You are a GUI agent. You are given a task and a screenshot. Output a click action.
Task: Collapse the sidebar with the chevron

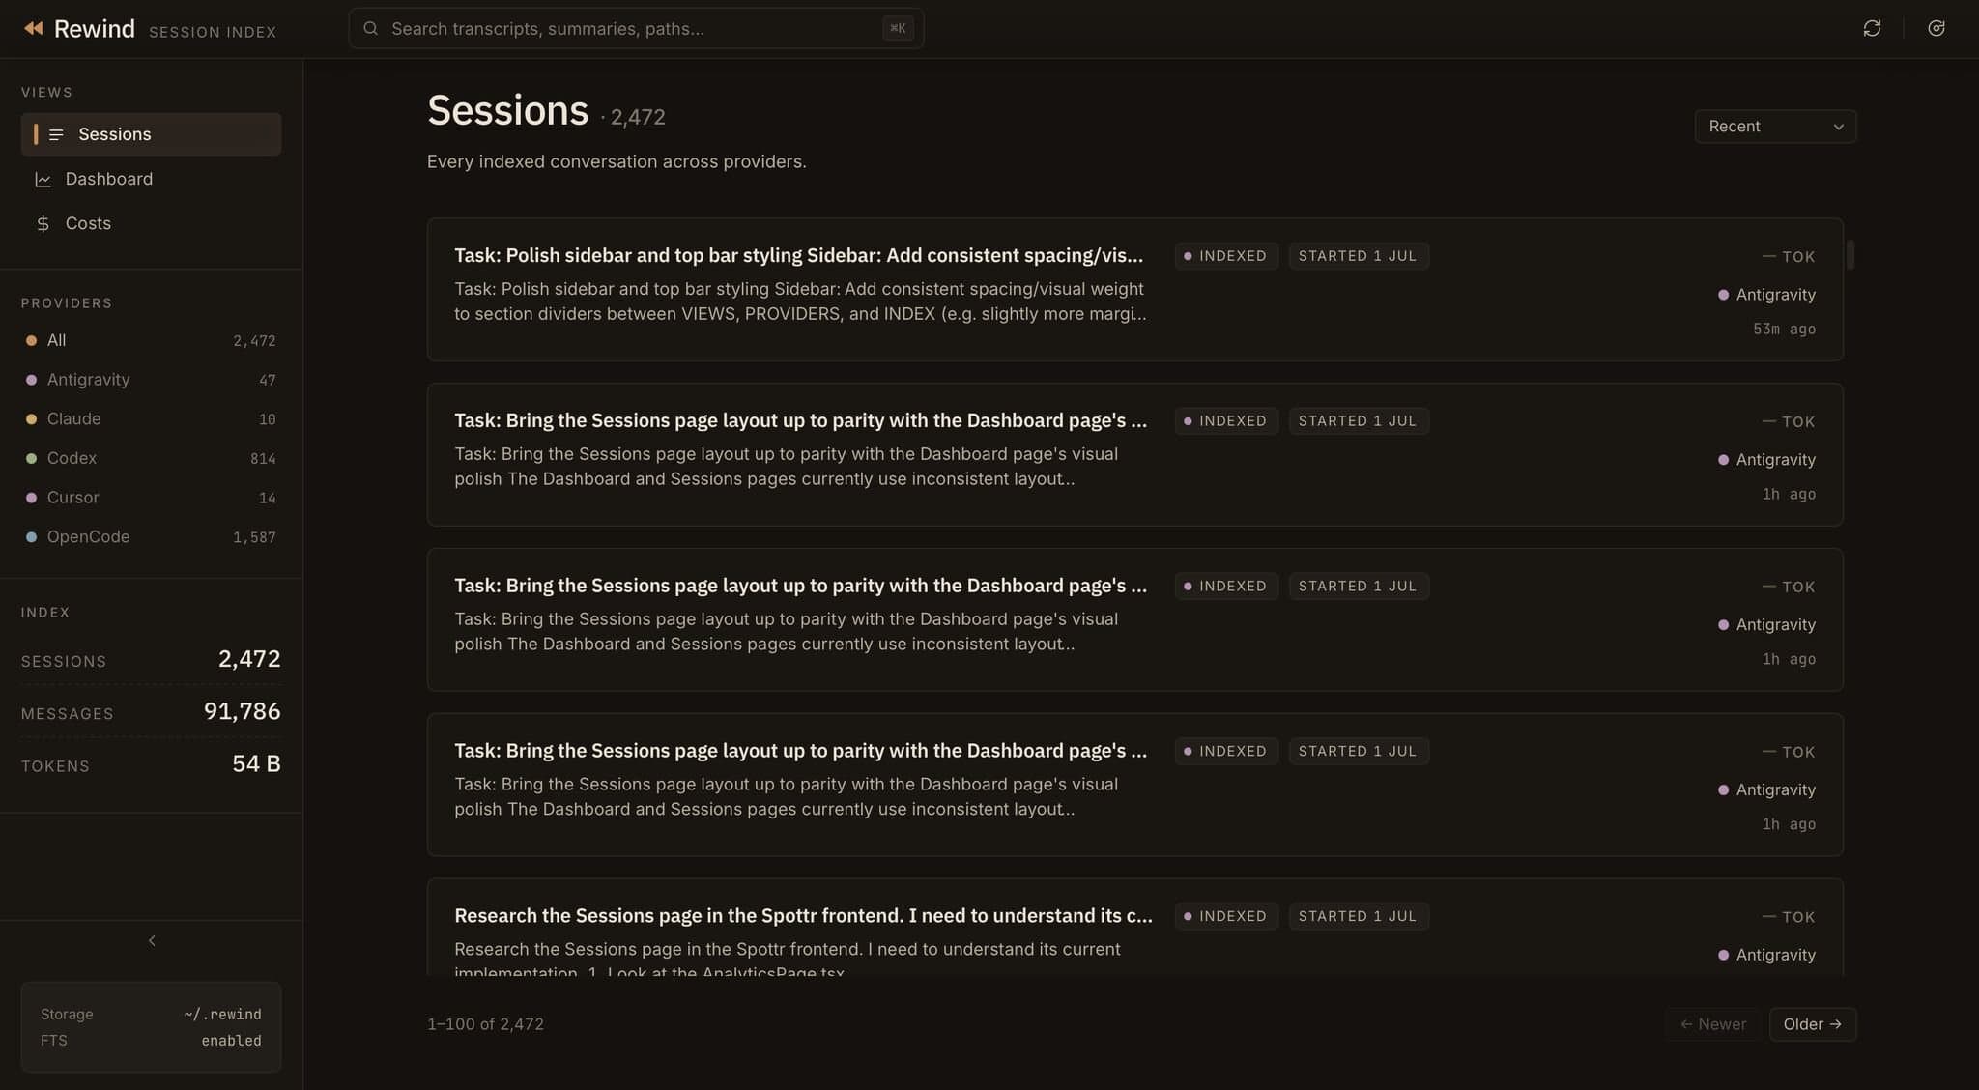click(152, 940)
